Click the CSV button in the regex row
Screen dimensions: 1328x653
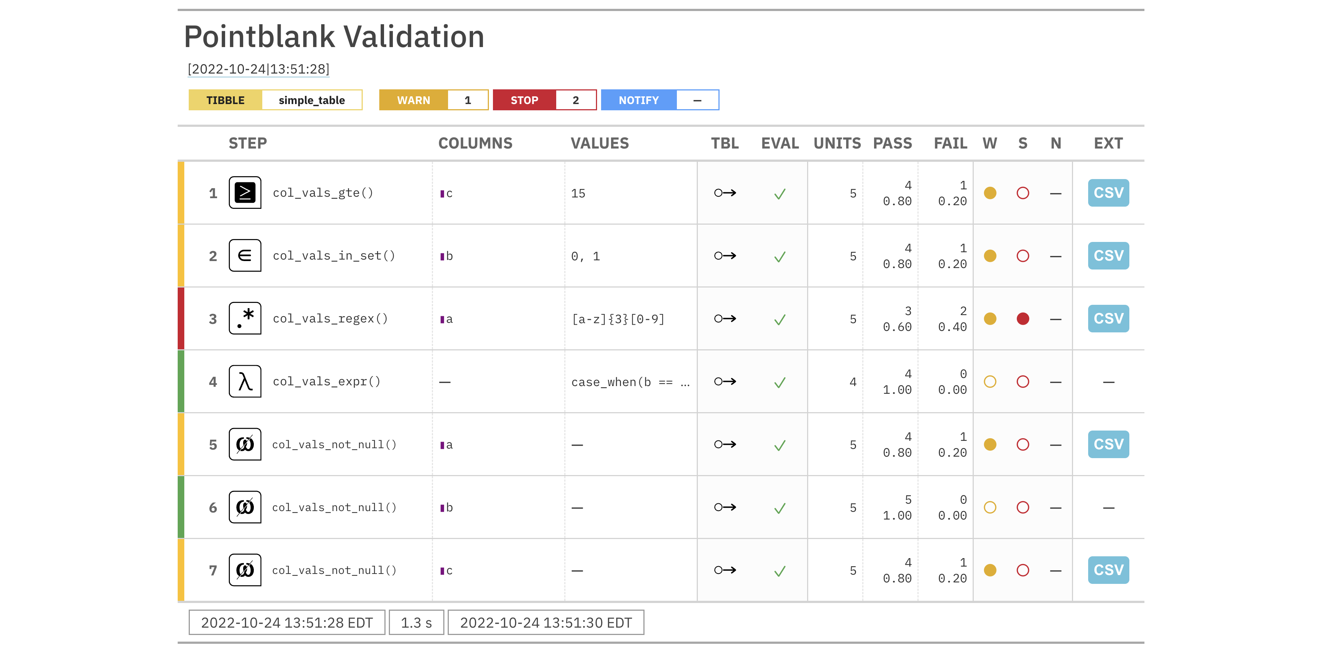1108,318
